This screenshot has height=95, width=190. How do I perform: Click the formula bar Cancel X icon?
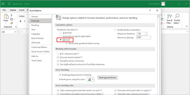coord(22,32)
